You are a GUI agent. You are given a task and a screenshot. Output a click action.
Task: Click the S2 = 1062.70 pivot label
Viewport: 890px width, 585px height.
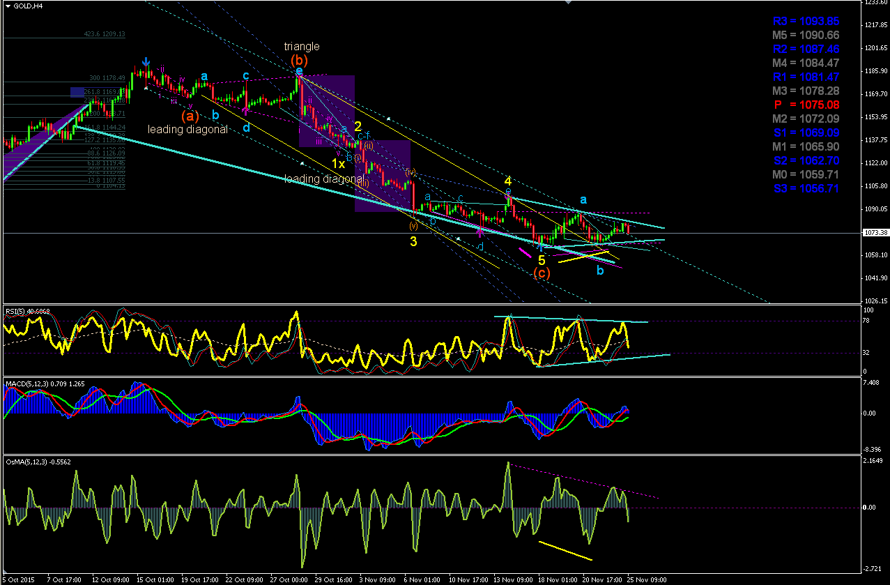(x=806, y=160)
